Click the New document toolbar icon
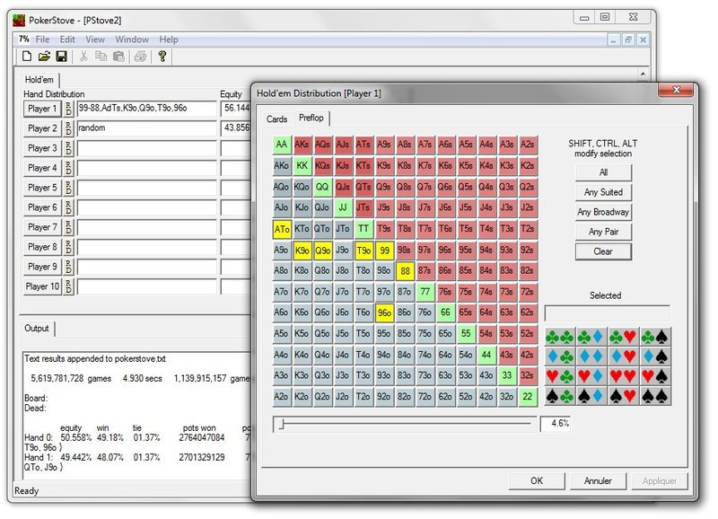Viewport: 718px width, 519px height. coord(27,57)
